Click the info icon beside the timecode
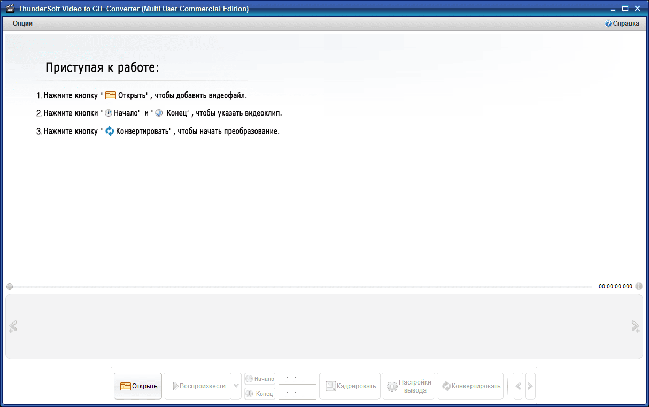This screenshot has width=649, height=407. coord(639,286)
